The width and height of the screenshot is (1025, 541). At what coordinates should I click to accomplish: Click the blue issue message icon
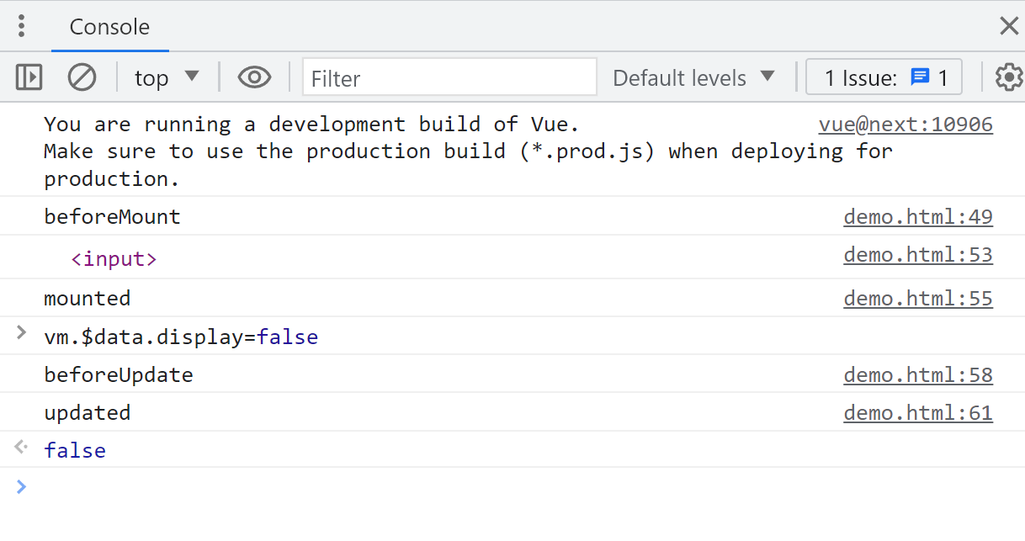920,77
